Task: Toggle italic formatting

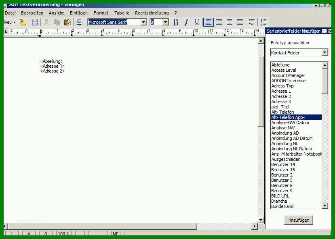Action: pos(186,22)
